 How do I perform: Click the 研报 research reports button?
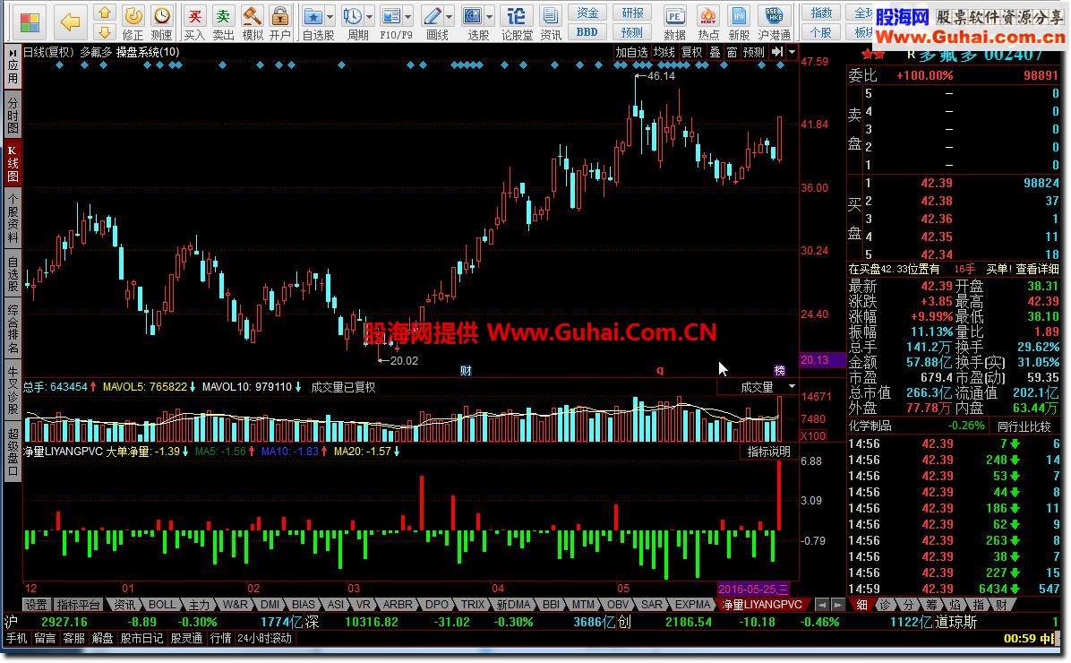[632, 13]
